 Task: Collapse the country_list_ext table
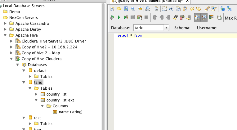[36, 100]
